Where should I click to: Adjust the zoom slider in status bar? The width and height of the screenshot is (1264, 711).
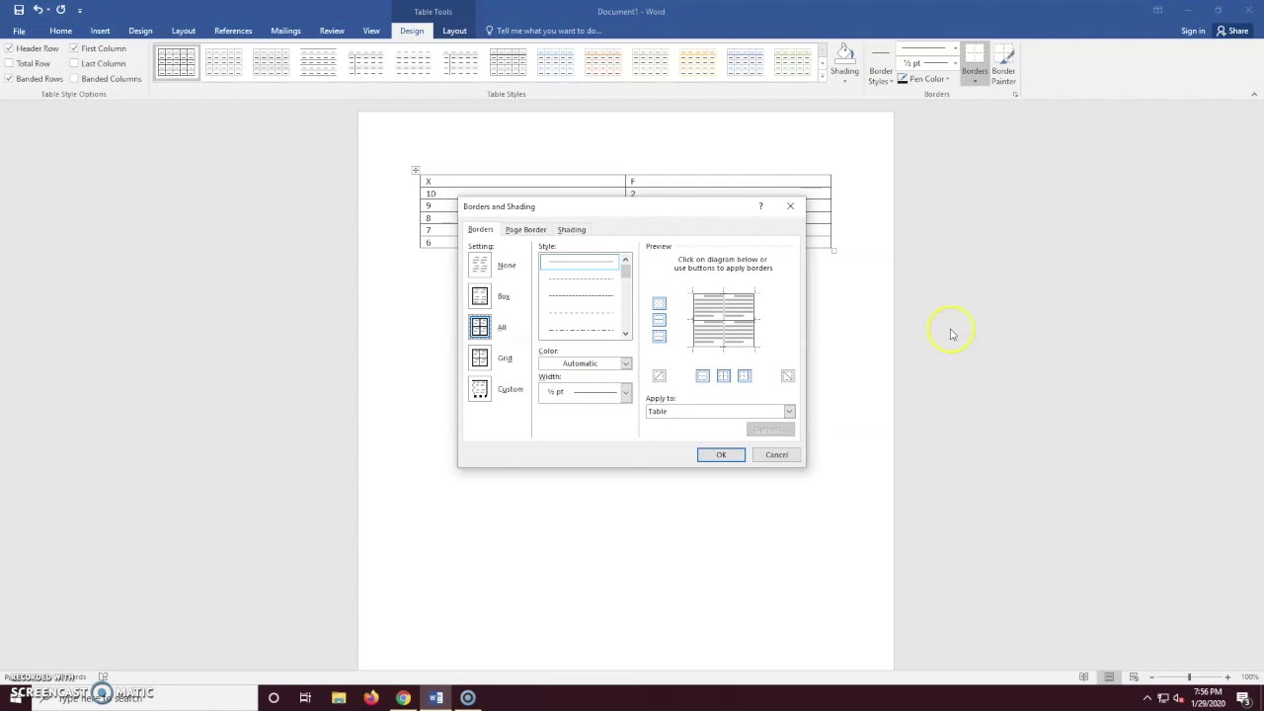(1189, 676)
